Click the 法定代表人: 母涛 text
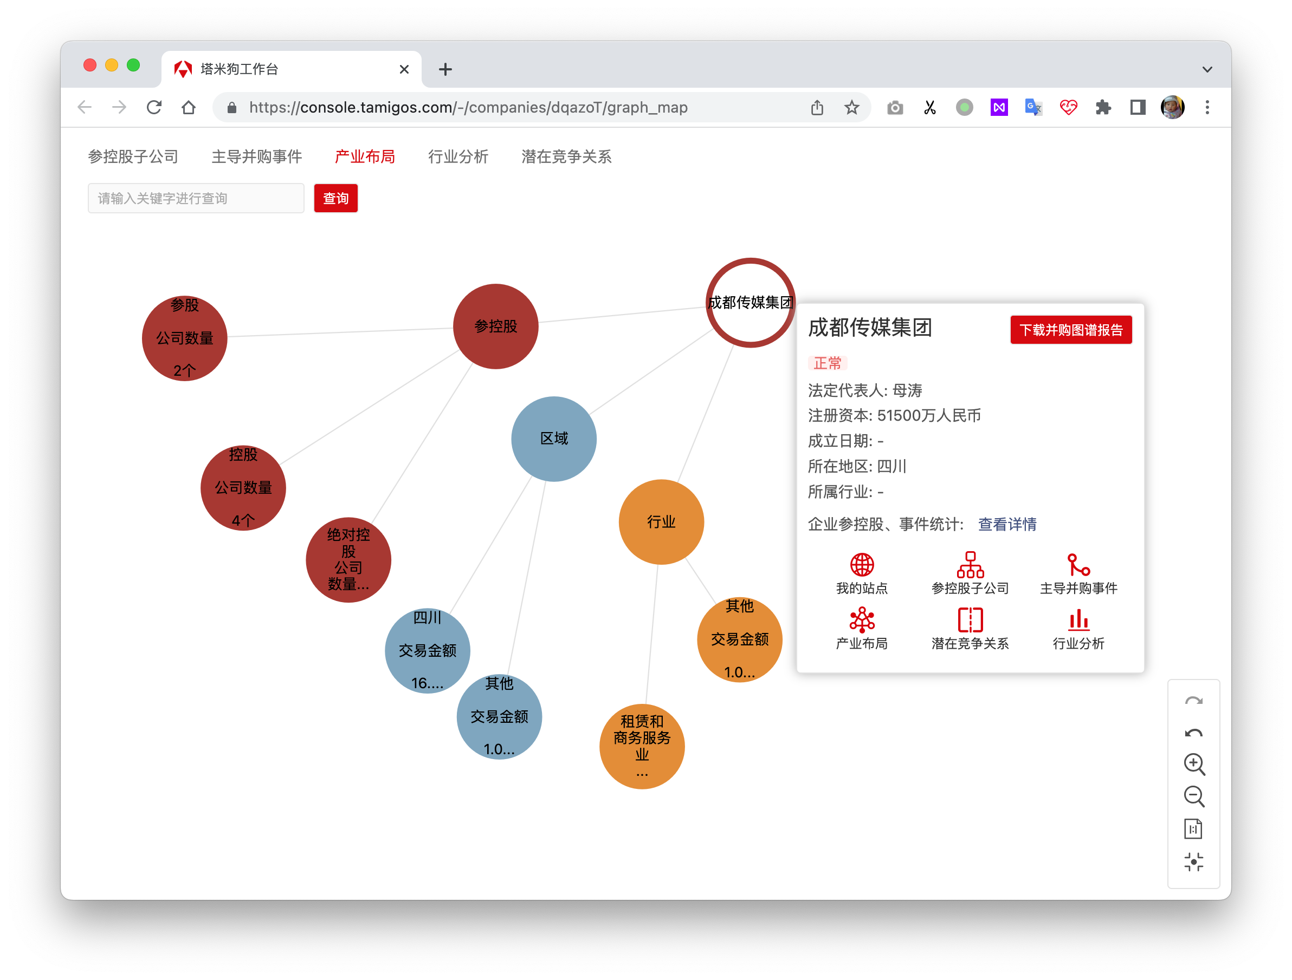The width and height of the screenshot is (1292, 980). click(865, 390)
